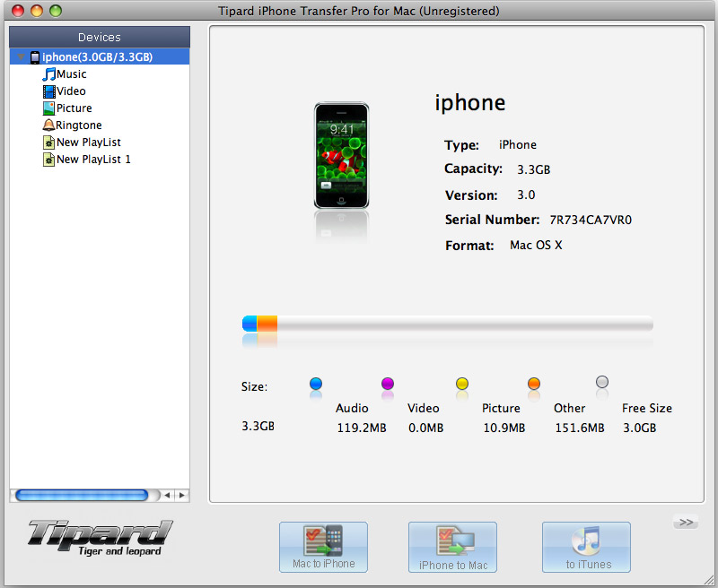Click the iPhone device thumbnail image
This screenshot has height=588, width=718.
(x=341, y=156)
